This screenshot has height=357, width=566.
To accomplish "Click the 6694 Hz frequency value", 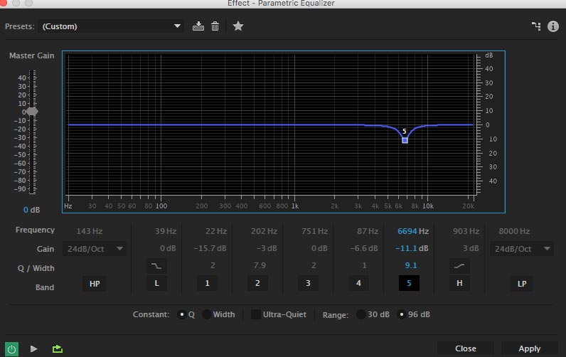I will coord(413,231).
